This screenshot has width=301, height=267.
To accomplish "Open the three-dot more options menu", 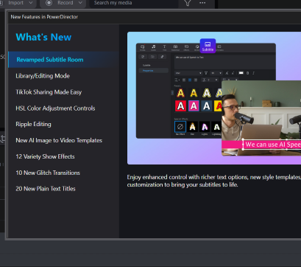I will [x=202, y=3].
